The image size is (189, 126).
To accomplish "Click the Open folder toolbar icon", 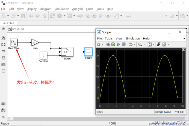I will pos(13,16).
